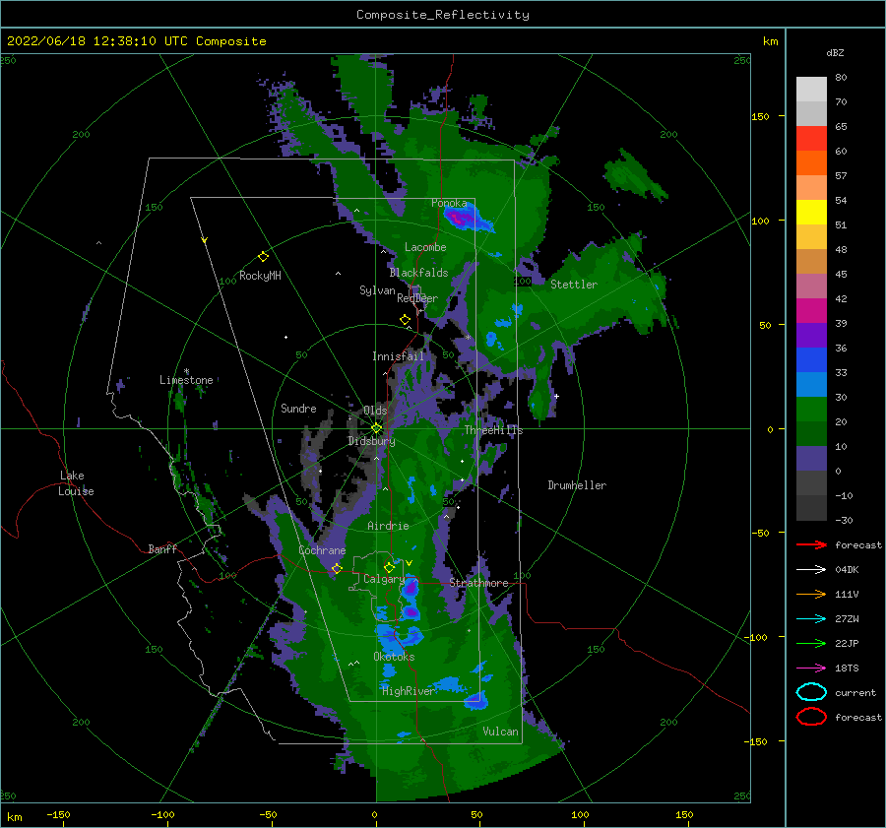The image size is (886, 828).
Task: Click the yellow radar-center marker near Olds
Action: 376,428
